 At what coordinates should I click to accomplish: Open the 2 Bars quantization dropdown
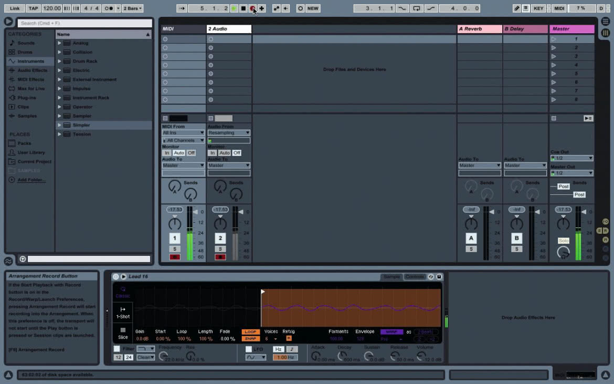coord(133,8)
